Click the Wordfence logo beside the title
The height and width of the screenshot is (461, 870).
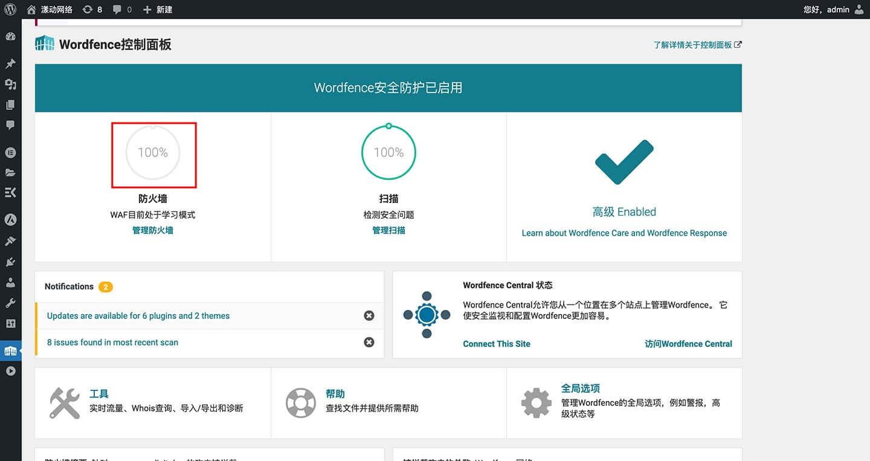(x=45, y=44)
